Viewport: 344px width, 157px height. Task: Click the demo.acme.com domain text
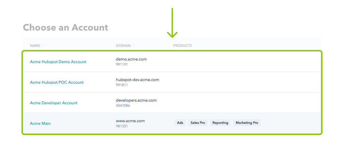pos(131,59)
